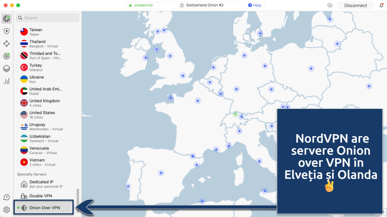Click the Taiwan flag icon
387x217 pixels.
point(24,32)
